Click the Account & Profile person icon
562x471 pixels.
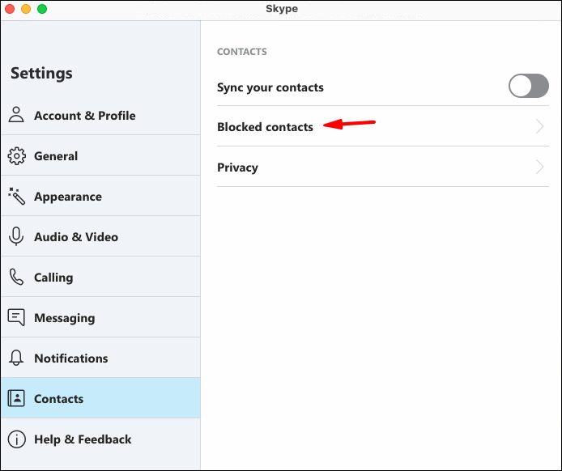(16, 115)
